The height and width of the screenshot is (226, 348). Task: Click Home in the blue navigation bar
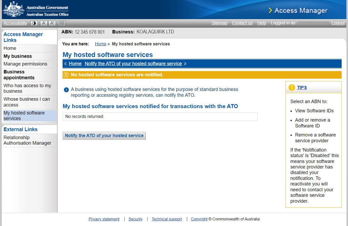click(x=75, y=64)
